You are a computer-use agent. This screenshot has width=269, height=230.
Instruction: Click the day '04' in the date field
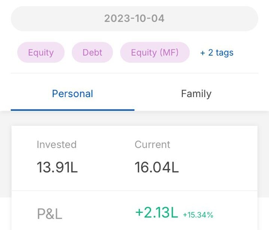(158, 18)
